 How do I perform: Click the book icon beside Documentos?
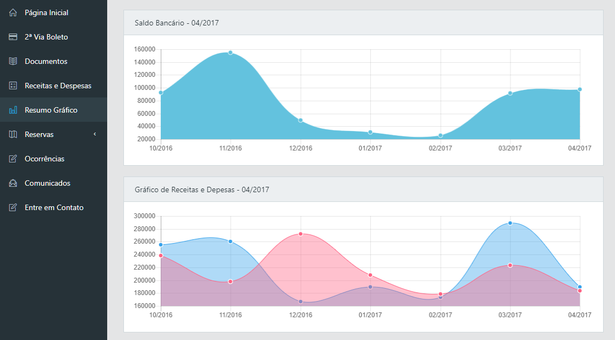coord(13,61)
